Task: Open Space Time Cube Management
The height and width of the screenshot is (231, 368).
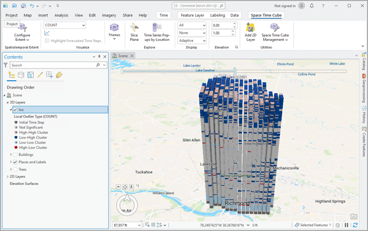Action: click(x=275, y=32)
